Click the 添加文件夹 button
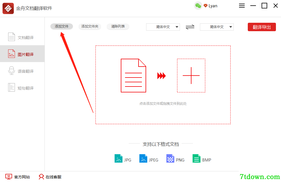This screenshot has width=281, height=182. [90, 26]
